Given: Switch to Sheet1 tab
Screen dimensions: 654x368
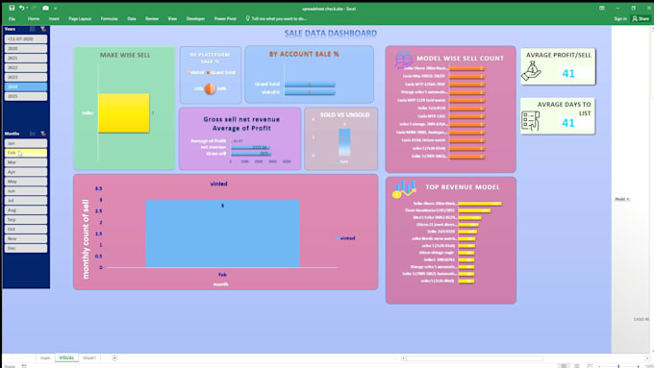Looking at the screenshot, I should point(89,358).
